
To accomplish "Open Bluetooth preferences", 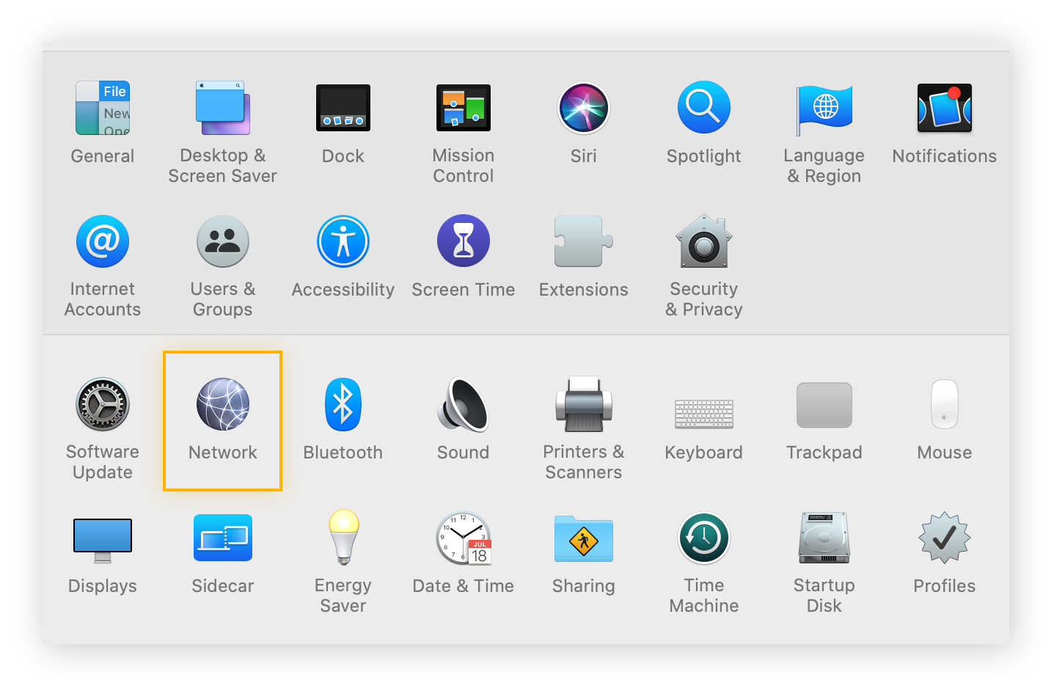I will [x=343, y=405].
